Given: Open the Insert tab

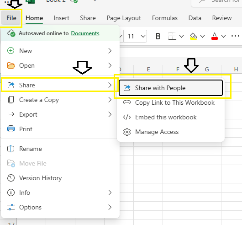Looking at the screenshot, I should click(61, 18).
